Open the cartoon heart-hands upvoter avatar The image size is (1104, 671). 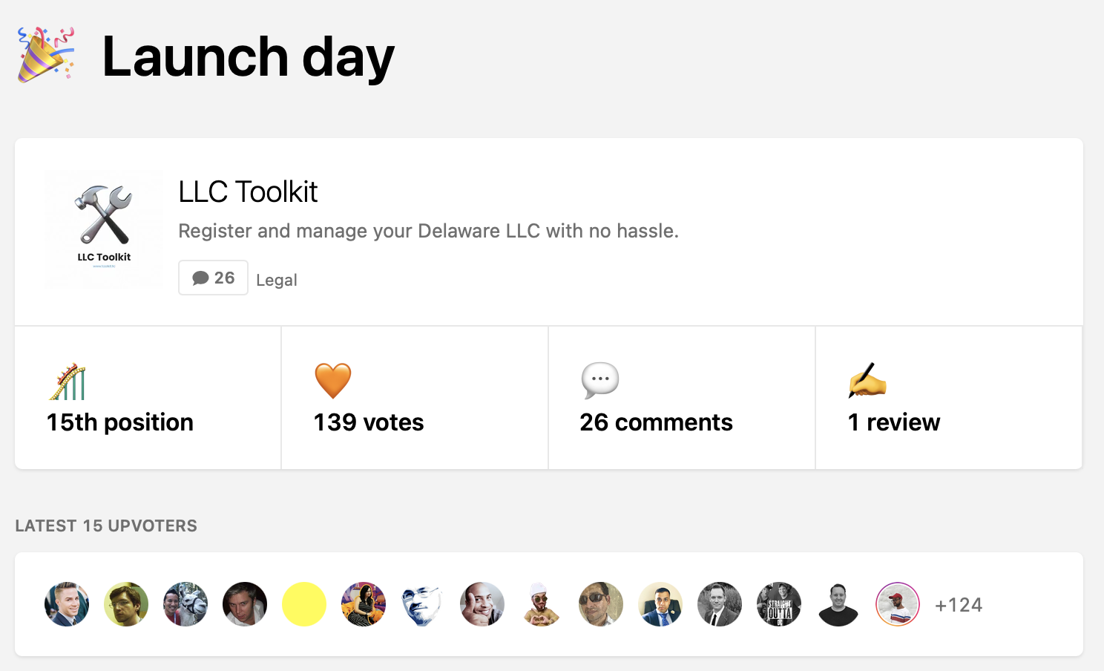(542, 604)
